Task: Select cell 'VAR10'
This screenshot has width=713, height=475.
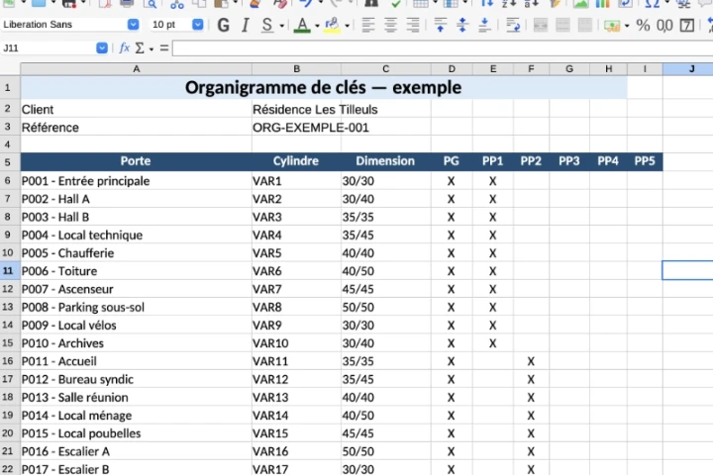Action: click(296, 343)
